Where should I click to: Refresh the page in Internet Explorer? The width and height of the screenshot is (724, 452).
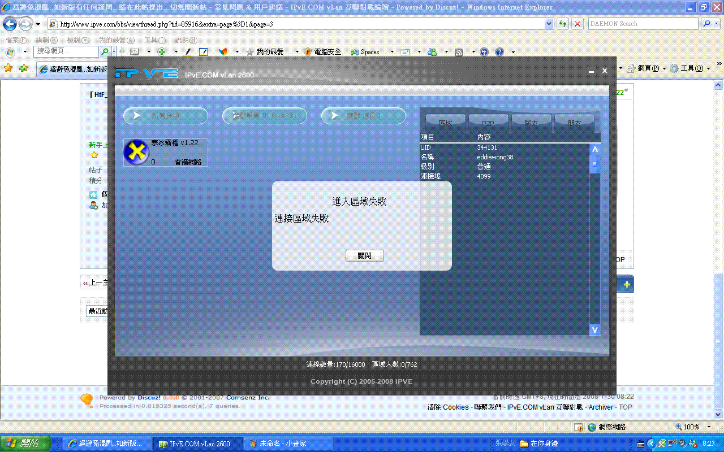tap(563, 24)
